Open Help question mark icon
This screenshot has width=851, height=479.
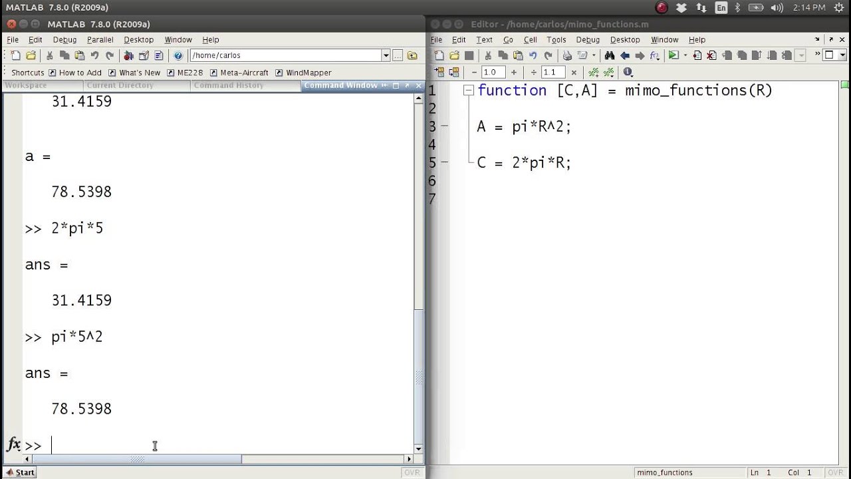point(178,55)
